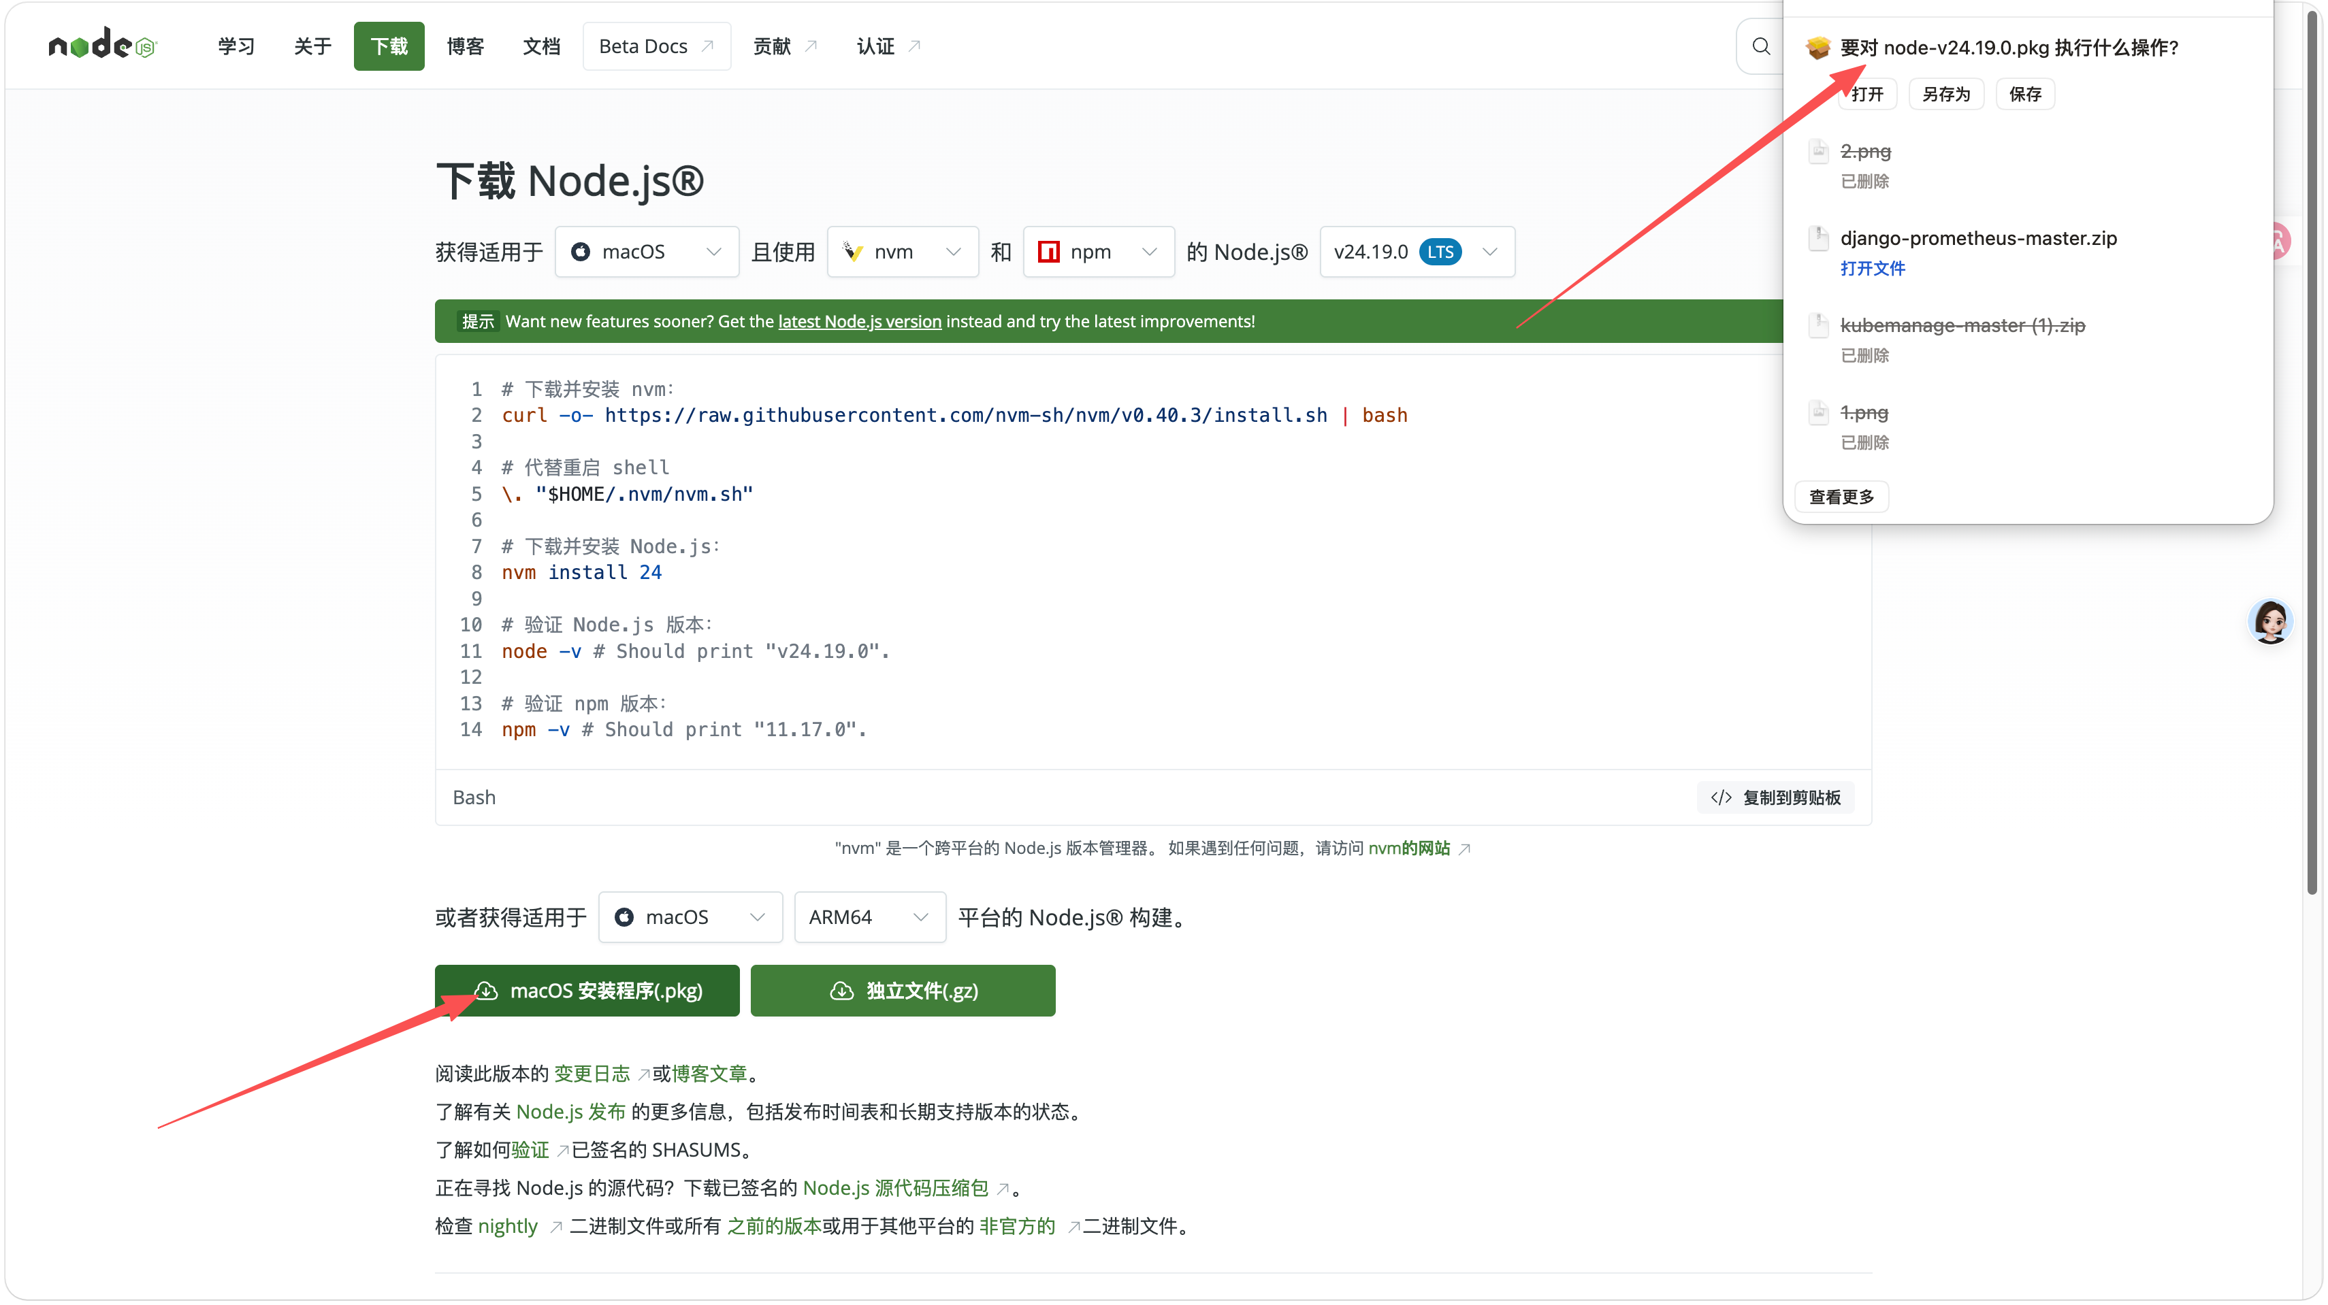Viewport: 2328px width, 1305px height.
Task: Open the 博客文章 link
Action: pyautogui.click(x=709, y=1074)
